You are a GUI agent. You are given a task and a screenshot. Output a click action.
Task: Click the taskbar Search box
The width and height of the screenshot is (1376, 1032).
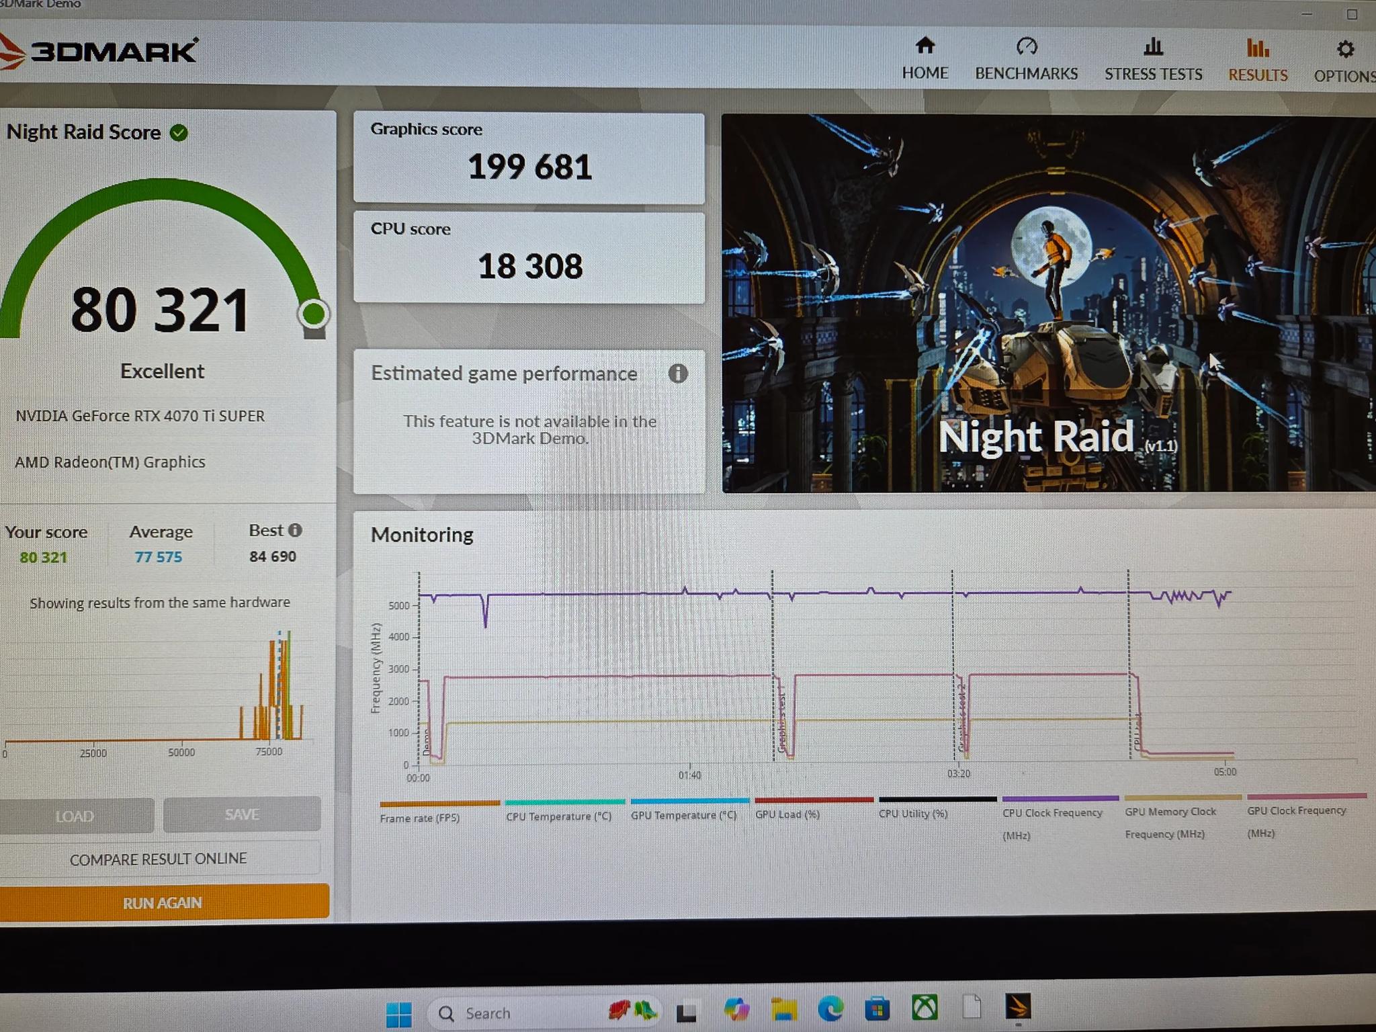(x=544, y=1013)
